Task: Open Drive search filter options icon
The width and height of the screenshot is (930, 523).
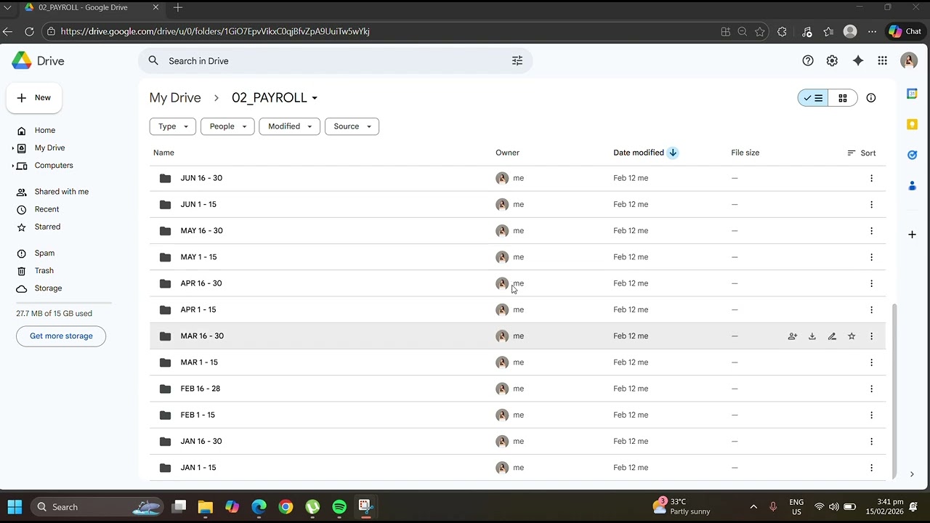Action: (517, 61)
